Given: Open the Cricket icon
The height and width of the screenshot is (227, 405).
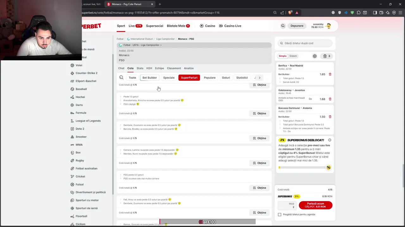Looking at the screenshot, I should [72, 177].
